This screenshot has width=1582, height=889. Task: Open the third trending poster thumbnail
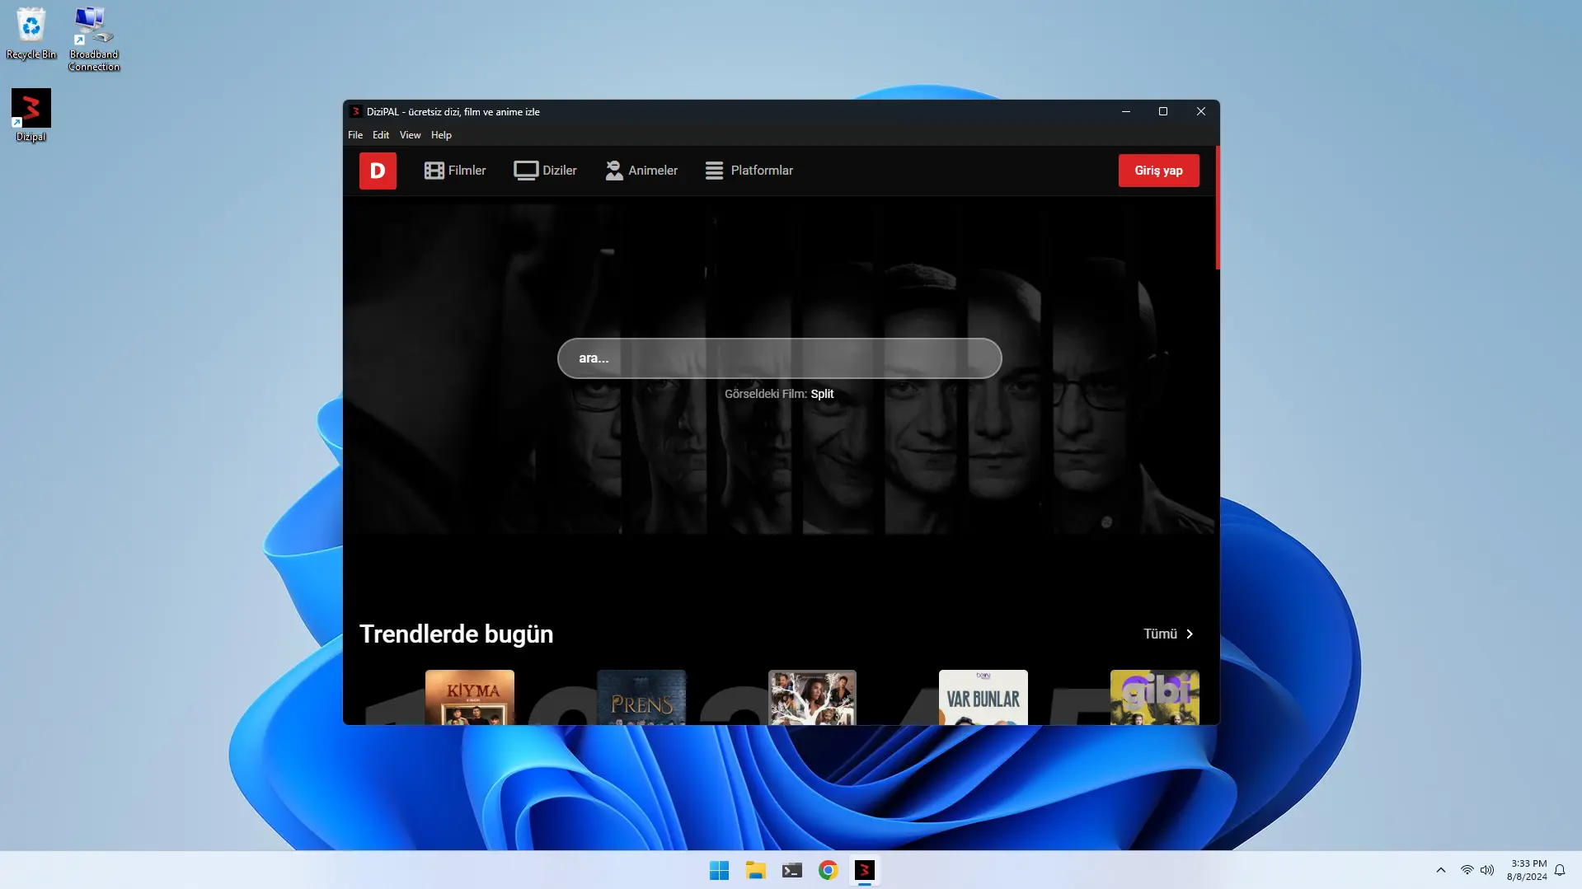click(812, 698)
